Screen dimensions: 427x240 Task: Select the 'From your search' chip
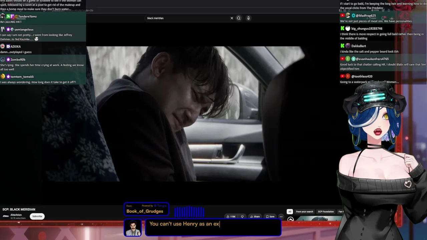point(305,212)
